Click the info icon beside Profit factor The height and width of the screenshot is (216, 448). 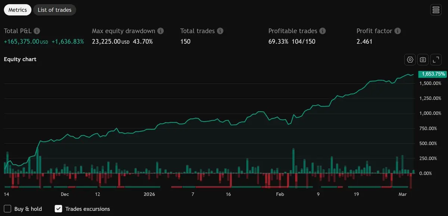tap(398, 31)
